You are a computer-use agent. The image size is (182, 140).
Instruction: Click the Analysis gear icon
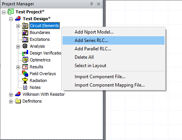coord(25,46)
